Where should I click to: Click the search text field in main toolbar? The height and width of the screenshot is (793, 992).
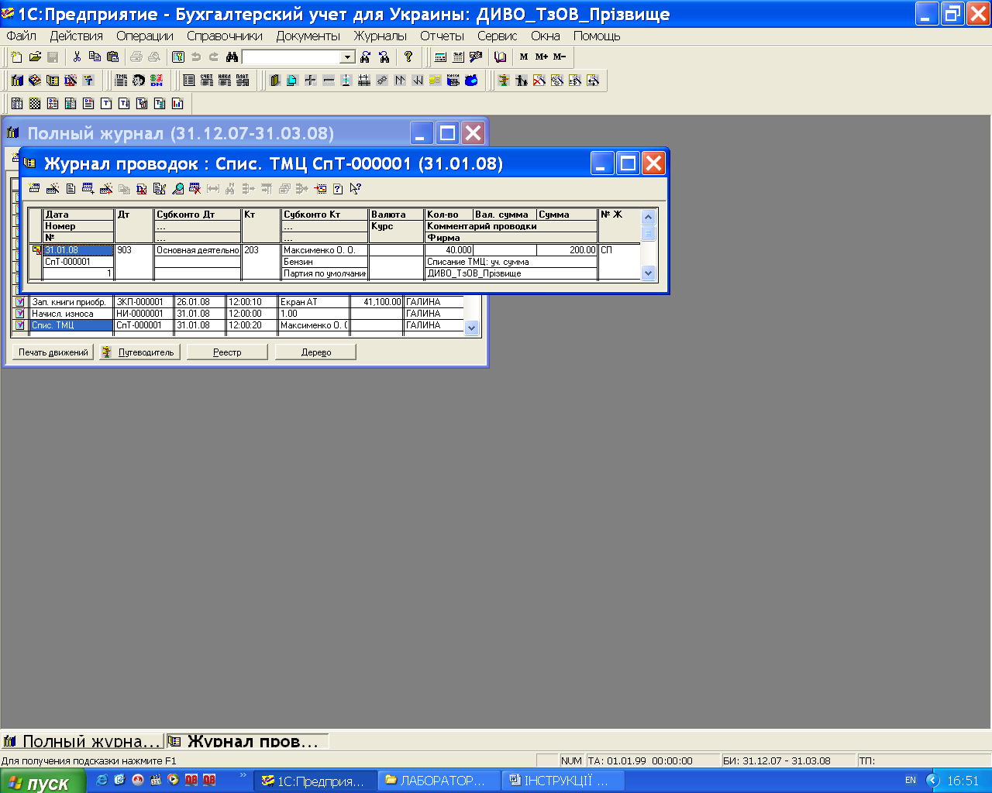tap(291, 57)
